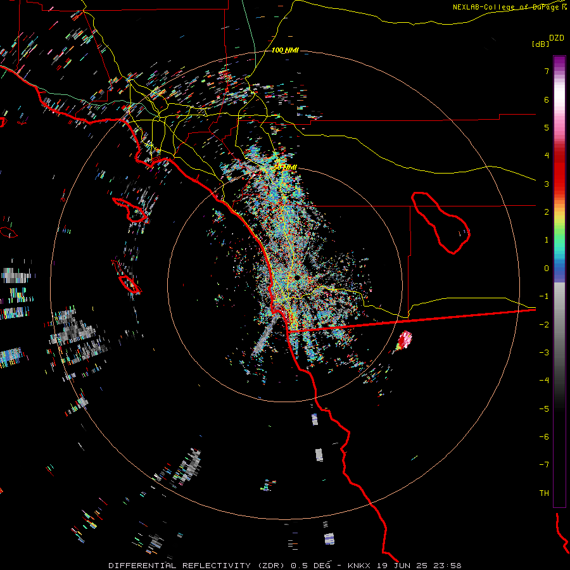
Task: Click the 0.5 DEG elevation text
Action: pos(311,566)
